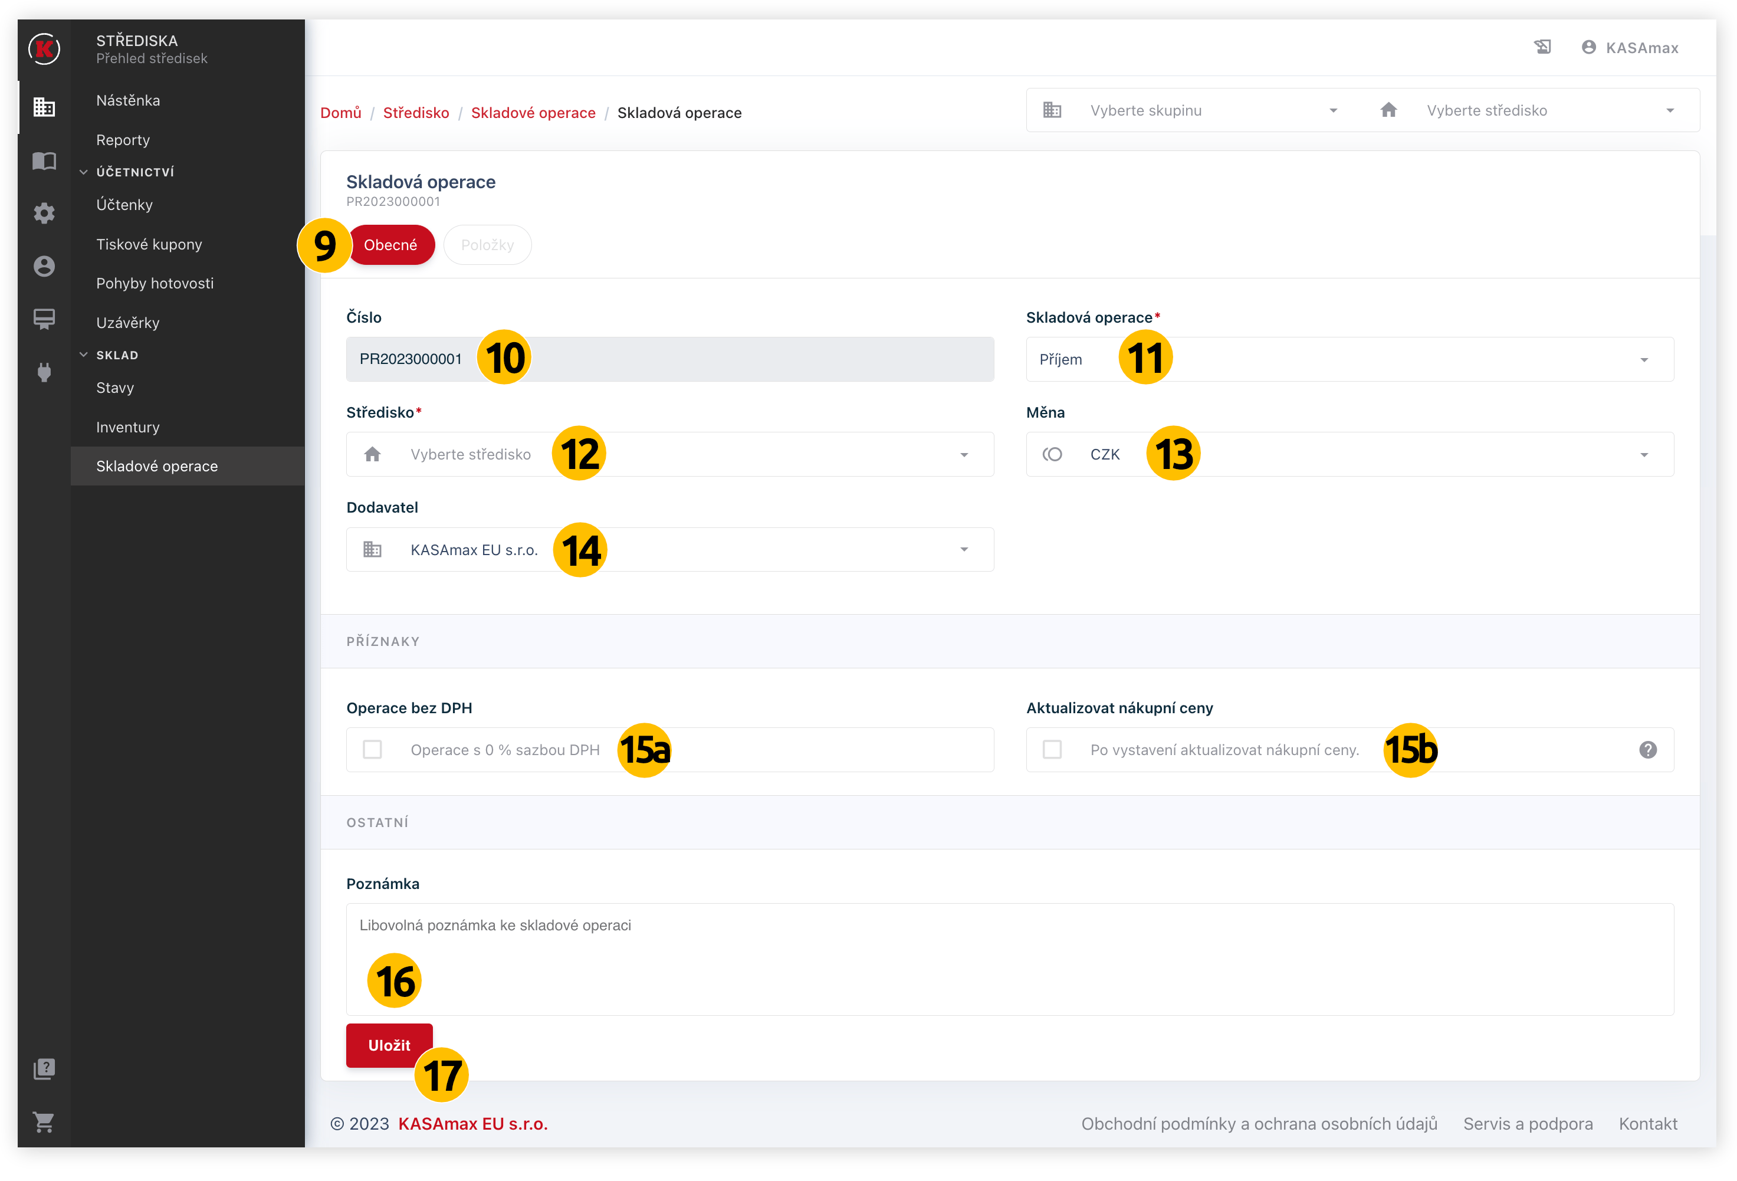Open the cash register sidebar icon

pos(44,319)
